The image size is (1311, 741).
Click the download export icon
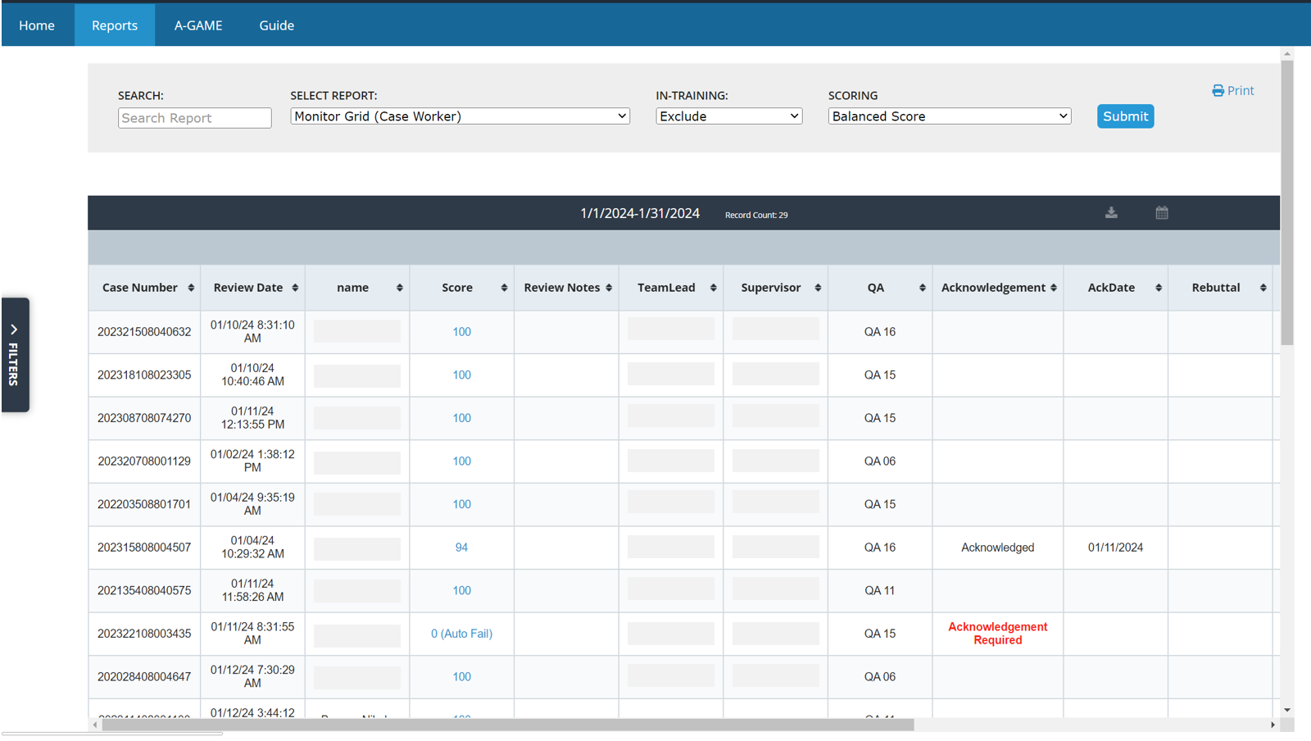click(x=1111, y=213)
